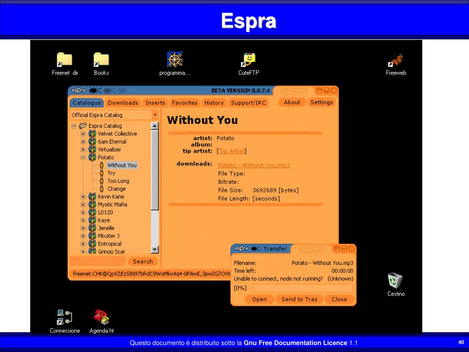Expand the Mystic Mafia node
This screenshot has height=352, width=469.
(83, 205)
